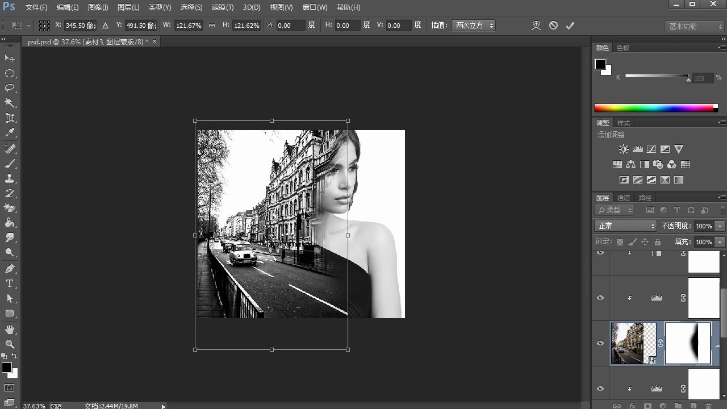Select the Clone Stamp tool
727x409 pixels.
click(10, 178)
